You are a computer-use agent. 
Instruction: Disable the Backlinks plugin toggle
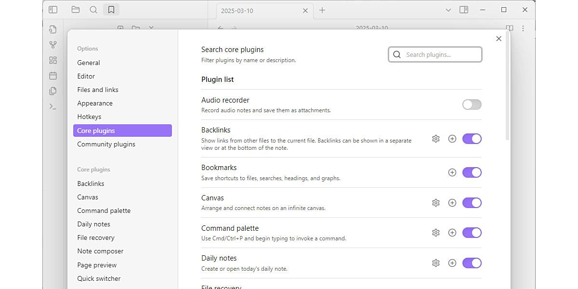click(472, 139)
